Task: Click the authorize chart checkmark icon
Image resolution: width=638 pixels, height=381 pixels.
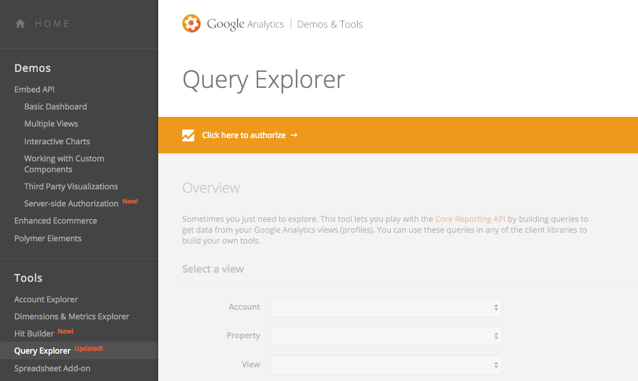Action: click(188, 135)
